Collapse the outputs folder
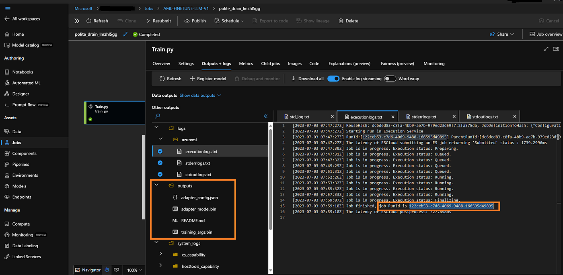 point(156,185)
